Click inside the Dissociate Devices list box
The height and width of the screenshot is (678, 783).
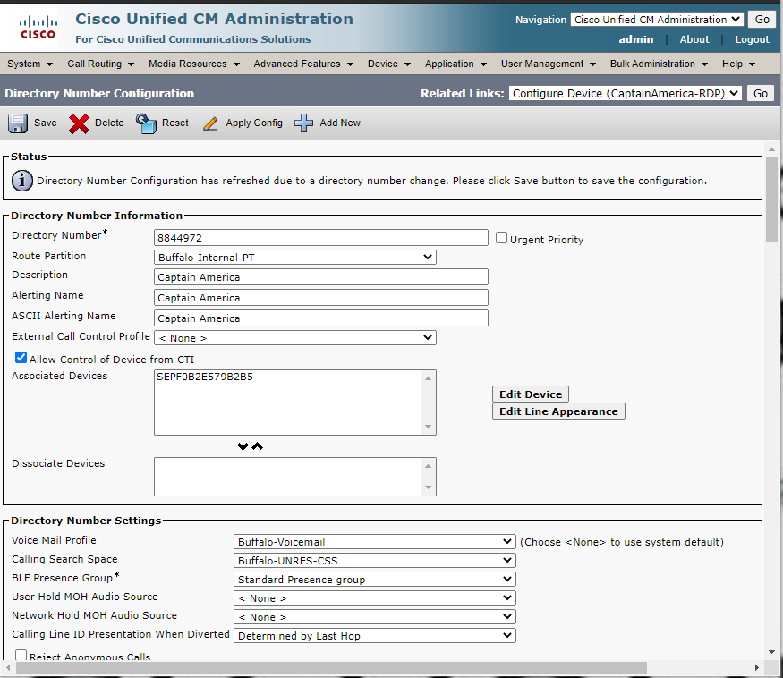point(289,477)
